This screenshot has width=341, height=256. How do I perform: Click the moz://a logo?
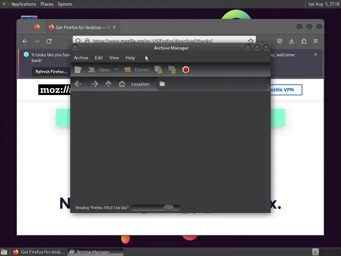coord(54,90)
